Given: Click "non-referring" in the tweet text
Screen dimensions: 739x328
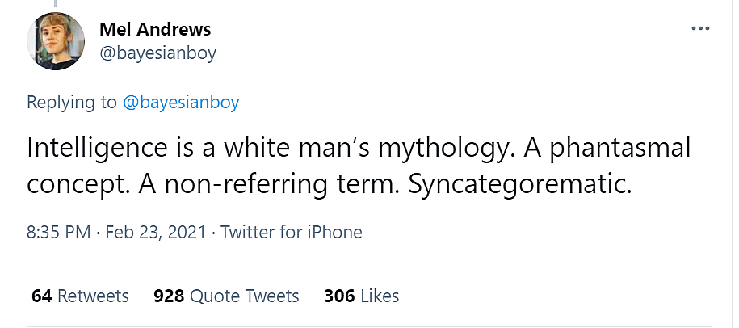Looking at the screenshot, I should [234, 184].
